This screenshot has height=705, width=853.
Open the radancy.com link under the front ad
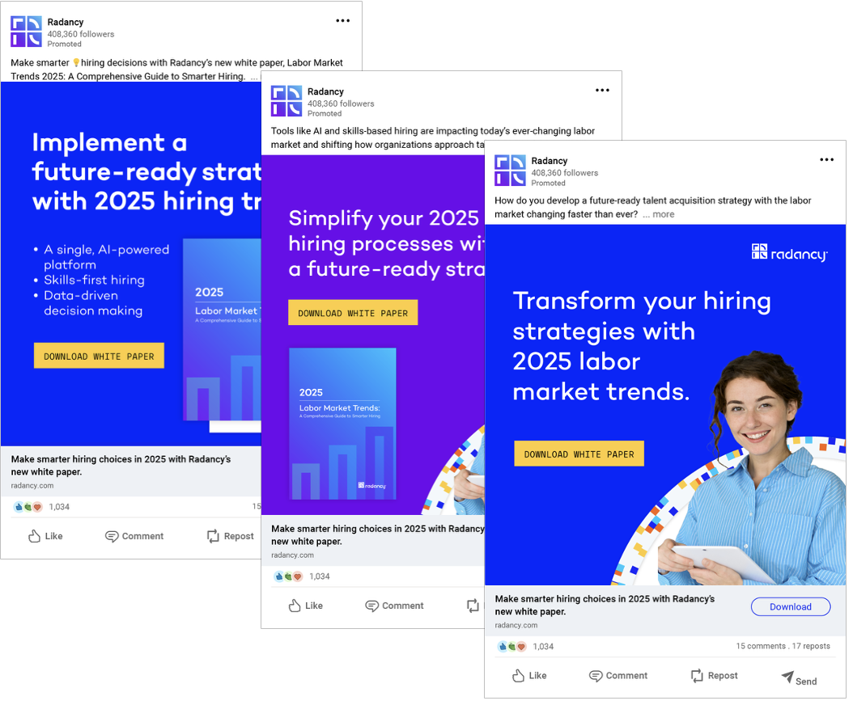[516, 625]
